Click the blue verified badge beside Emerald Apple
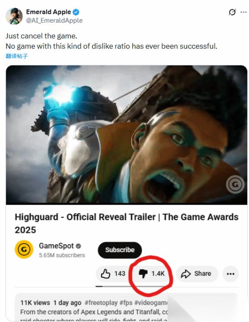 [x=76, y=12]
